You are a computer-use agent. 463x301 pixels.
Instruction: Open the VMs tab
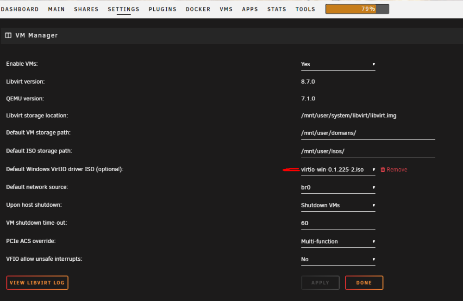click(226, 9)
